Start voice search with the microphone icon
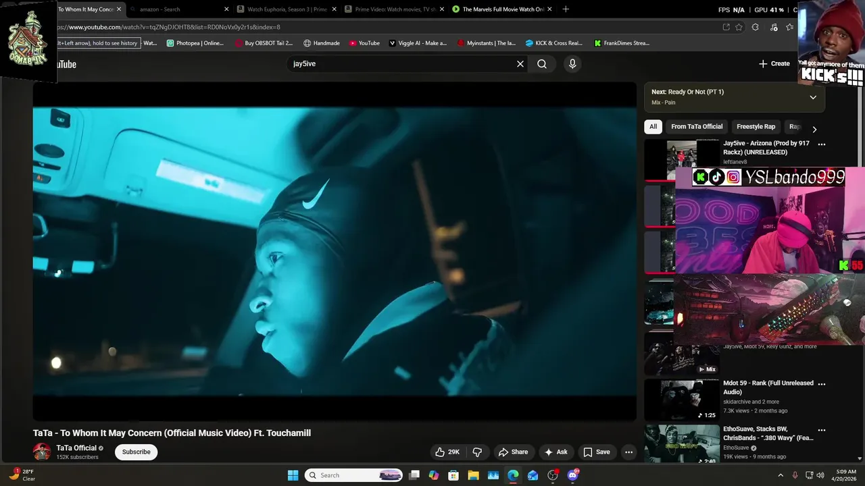The height and width of the screenshot is (486, 865). (x=572, y=63)
